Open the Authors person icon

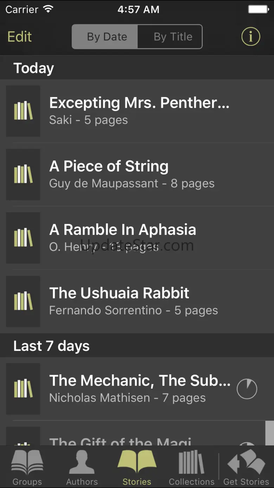click(82, 463)
